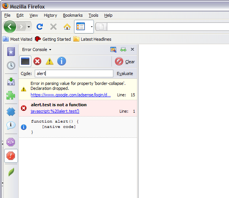Filter to Messages with the blue info icon
This screenshot has width=229, height=198.
pos(61,61)
